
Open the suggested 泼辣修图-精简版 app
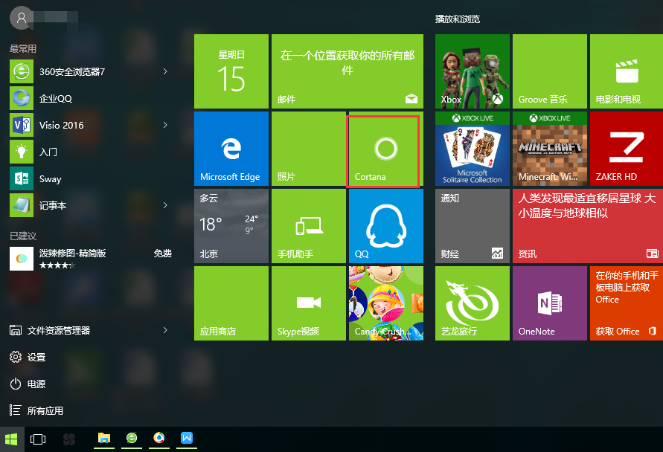pyautogui.click(x=91, y=259)
